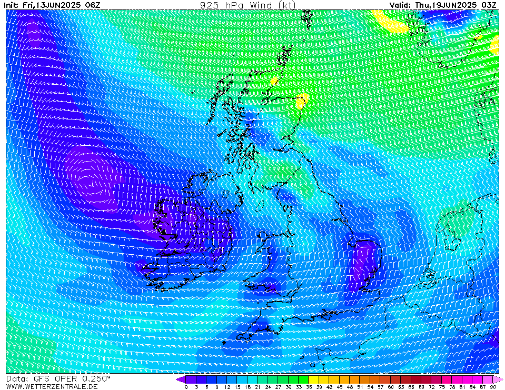The height and width of the screenshot is (390, 505).
Task: Click the left purple arrow of color scale
Action: (x=181, y=379)
